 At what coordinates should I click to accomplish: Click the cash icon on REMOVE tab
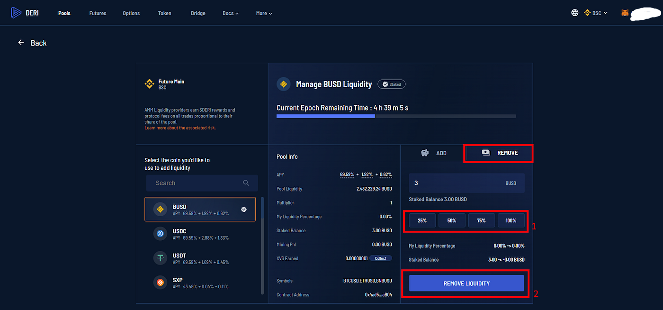tap(486, 153)
